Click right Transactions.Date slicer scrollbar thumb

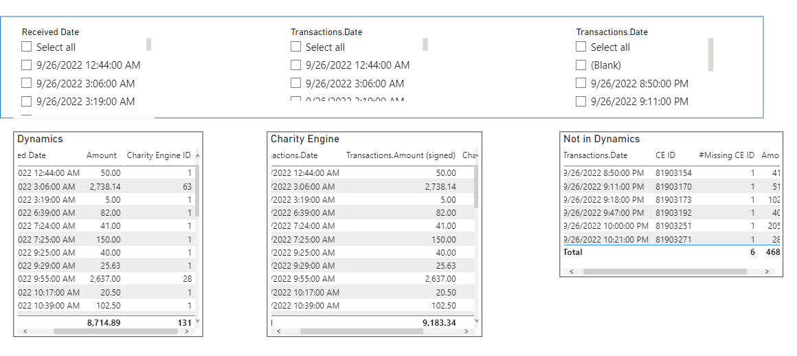point(710,54)
